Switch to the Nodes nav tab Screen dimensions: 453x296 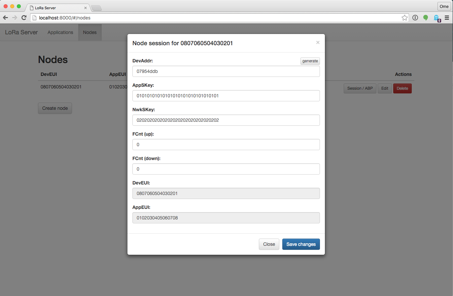pos(90,32)
